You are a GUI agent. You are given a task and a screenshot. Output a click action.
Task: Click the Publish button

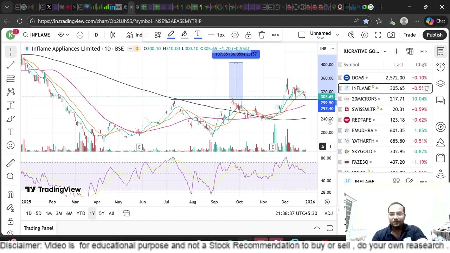435,35
